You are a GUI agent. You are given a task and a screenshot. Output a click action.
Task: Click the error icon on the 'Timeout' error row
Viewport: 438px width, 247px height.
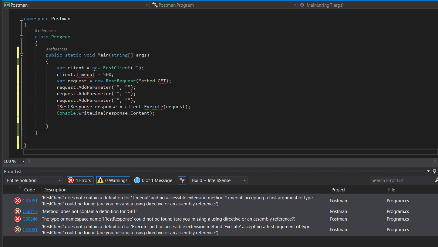click(x=18, y=201)
